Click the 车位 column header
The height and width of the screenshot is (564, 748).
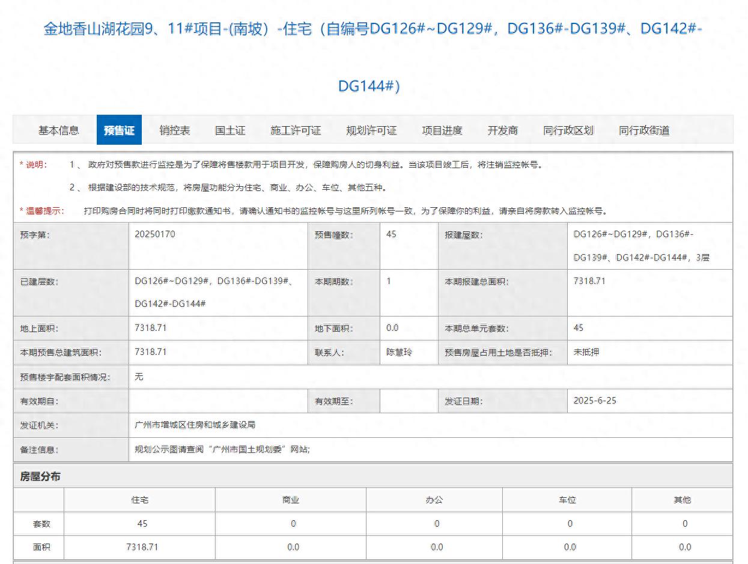(x=568, y=500)
